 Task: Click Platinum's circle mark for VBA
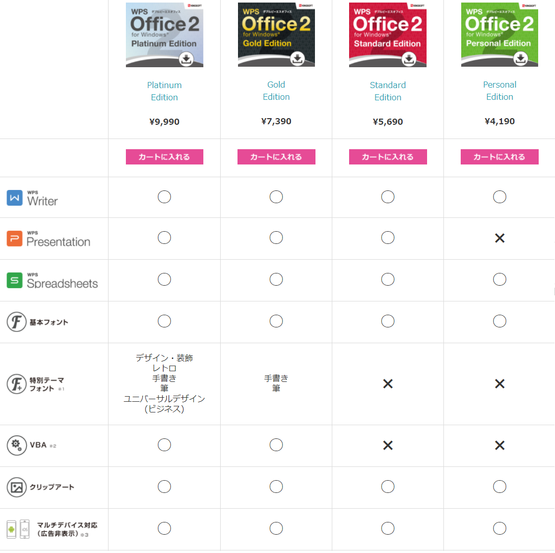[x=164, y=445]
